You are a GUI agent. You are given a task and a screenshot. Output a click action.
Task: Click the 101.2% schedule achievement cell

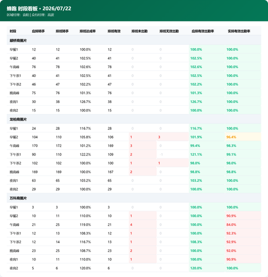point(85,146)
